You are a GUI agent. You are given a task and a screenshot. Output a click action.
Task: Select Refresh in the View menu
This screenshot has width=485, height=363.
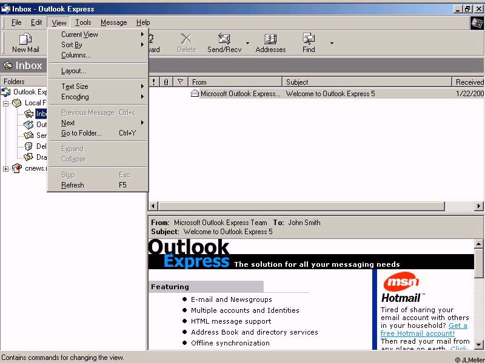73,185
